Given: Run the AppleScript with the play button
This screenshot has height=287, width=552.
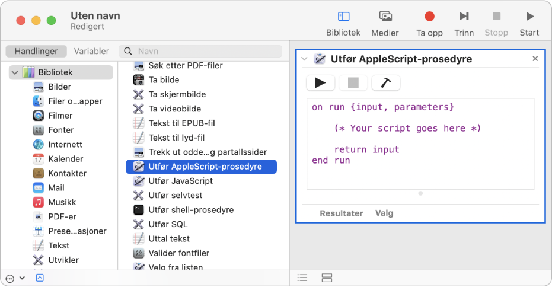Looking at the screenshot, I should pos(320,83).
